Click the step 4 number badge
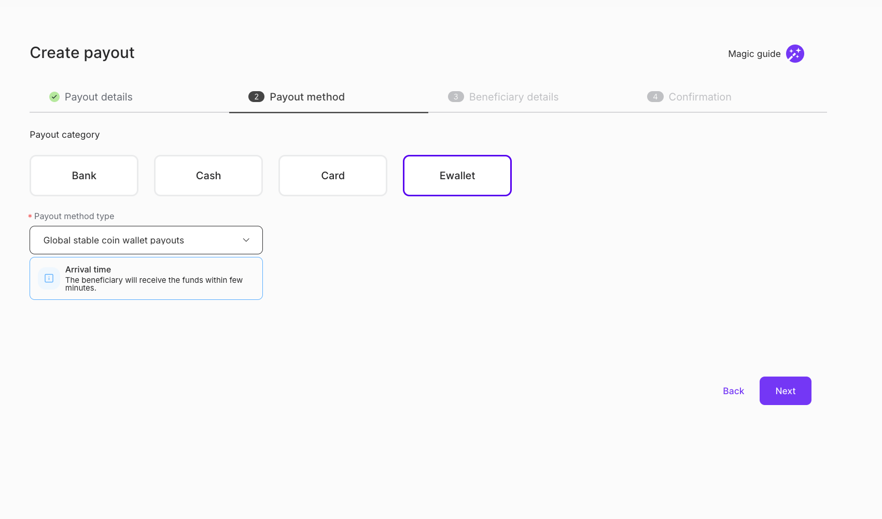The image size is (882, 519). [655, 96]
